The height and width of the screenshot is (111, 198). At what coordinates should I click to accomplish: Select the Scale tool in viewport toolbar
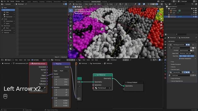tap(71, 26)
